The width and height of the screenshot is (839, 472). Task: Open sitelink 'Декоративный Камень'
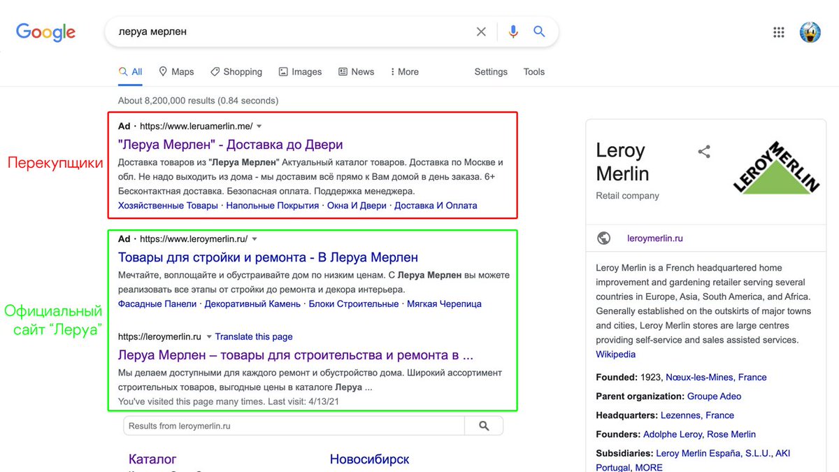pos(252,303)
